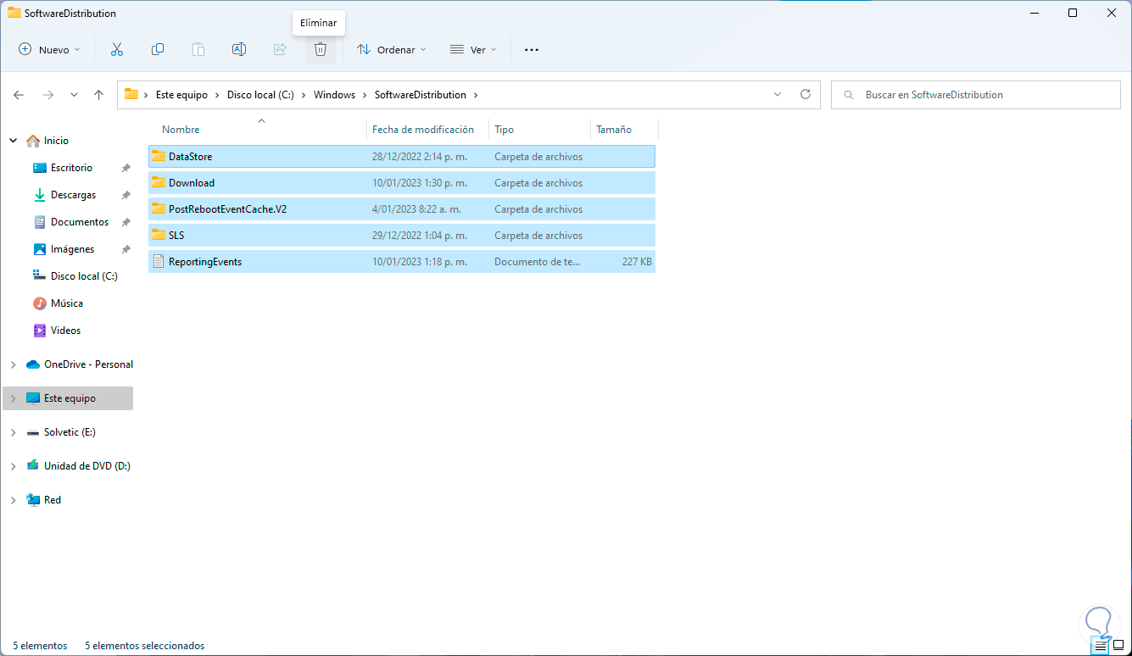Select Red in the navigation pane
1132x656 pixels.
click(x=53, y=500)
